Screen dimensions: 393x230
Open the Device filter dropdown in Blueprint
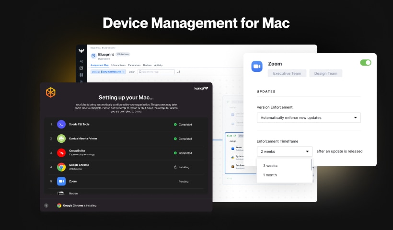click(108, 72)
